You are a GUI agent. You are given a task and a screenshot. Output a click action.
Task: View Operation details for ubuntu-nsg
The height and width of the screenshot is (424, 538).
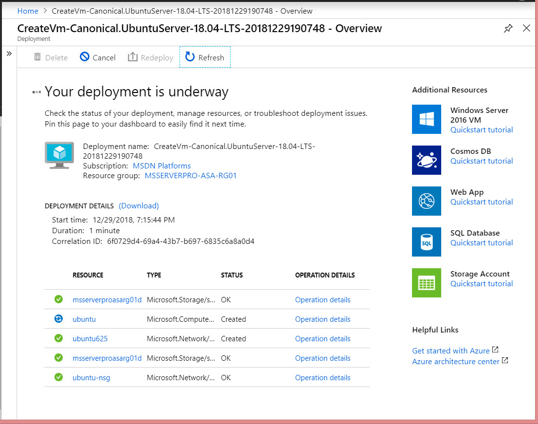coord(323,378)
